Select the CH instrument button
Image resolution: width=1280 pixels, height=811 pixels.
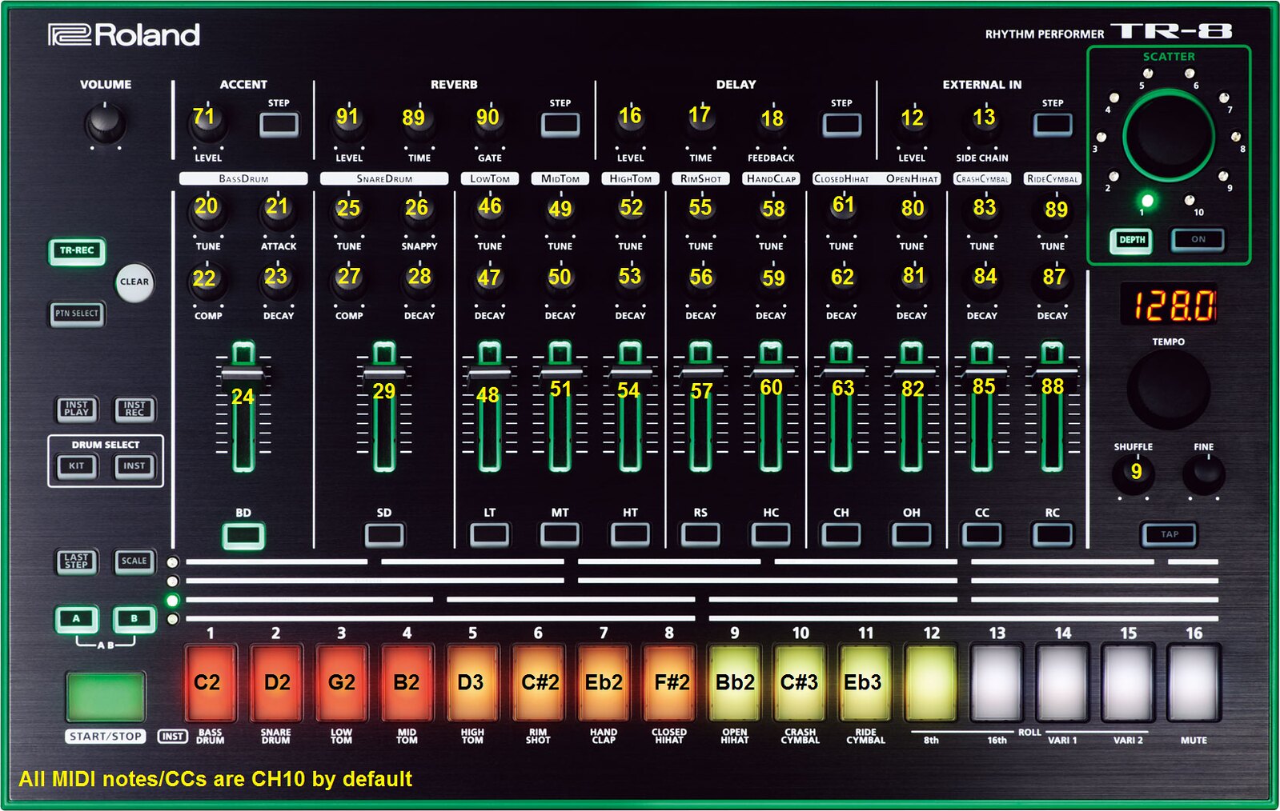click(x=841, y=535)
